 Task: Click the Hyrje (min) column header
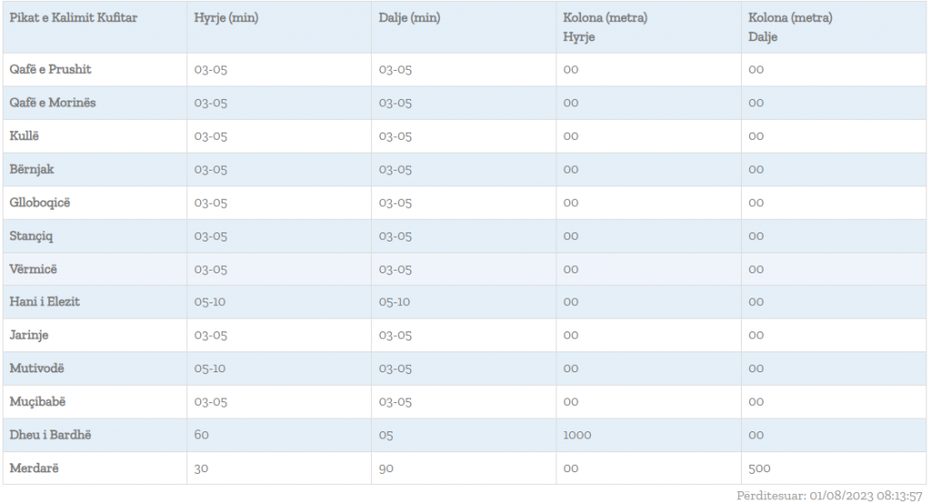pos(226,17)
